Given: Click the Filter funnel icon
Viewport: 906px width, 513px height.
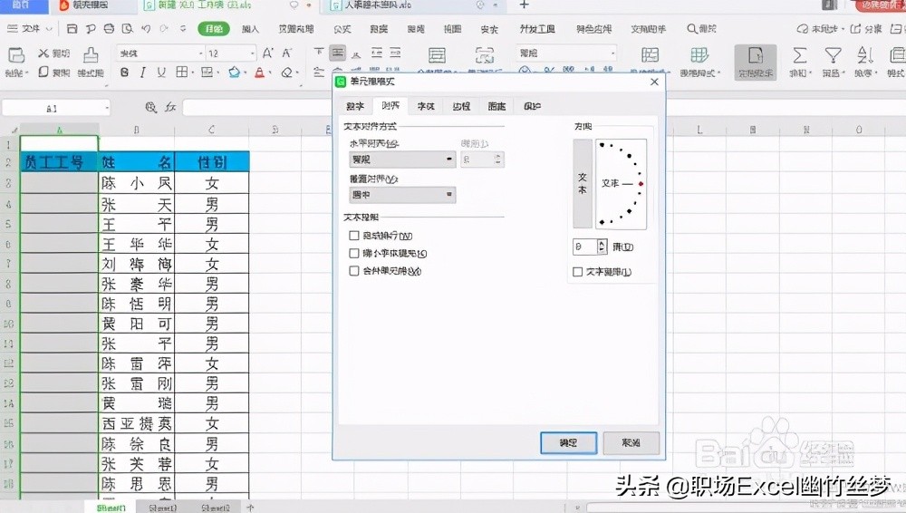Looking at the screenshot, I should click(833, 55).
